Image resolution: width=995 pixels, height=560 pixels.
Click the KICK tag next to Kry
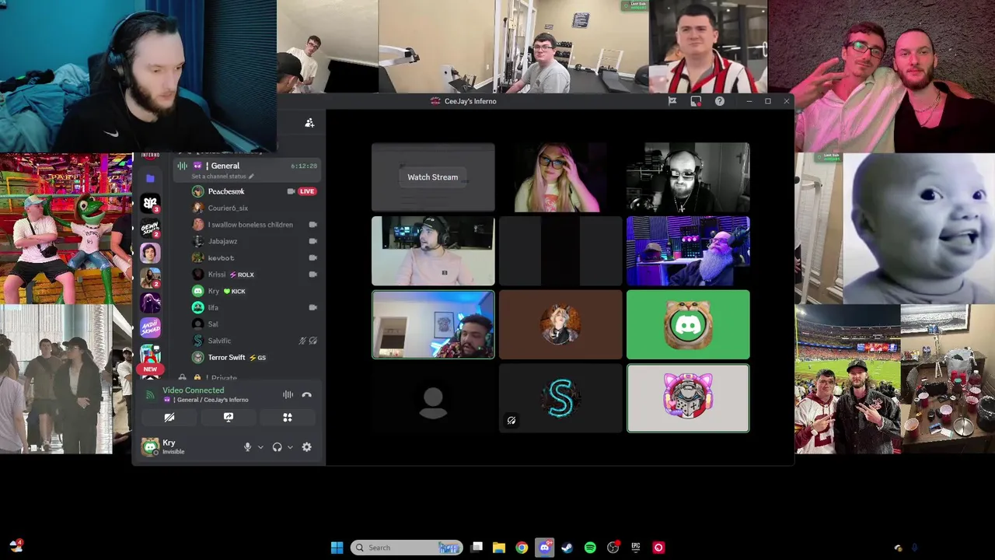pos(234,291)
